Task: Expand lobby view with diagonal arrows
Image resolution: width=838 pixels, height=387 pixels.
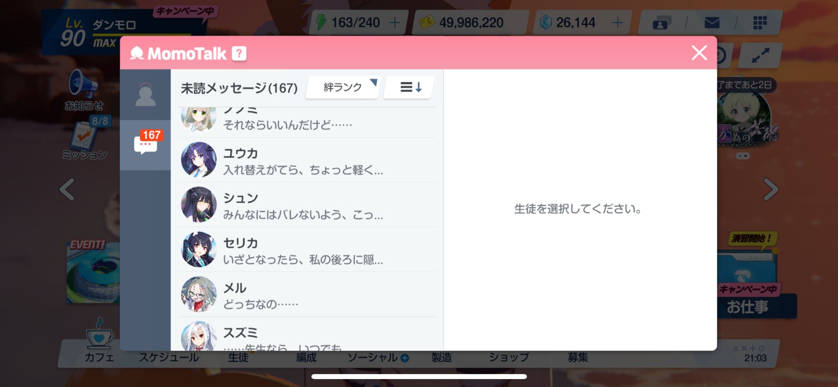Action: (760, 55)
